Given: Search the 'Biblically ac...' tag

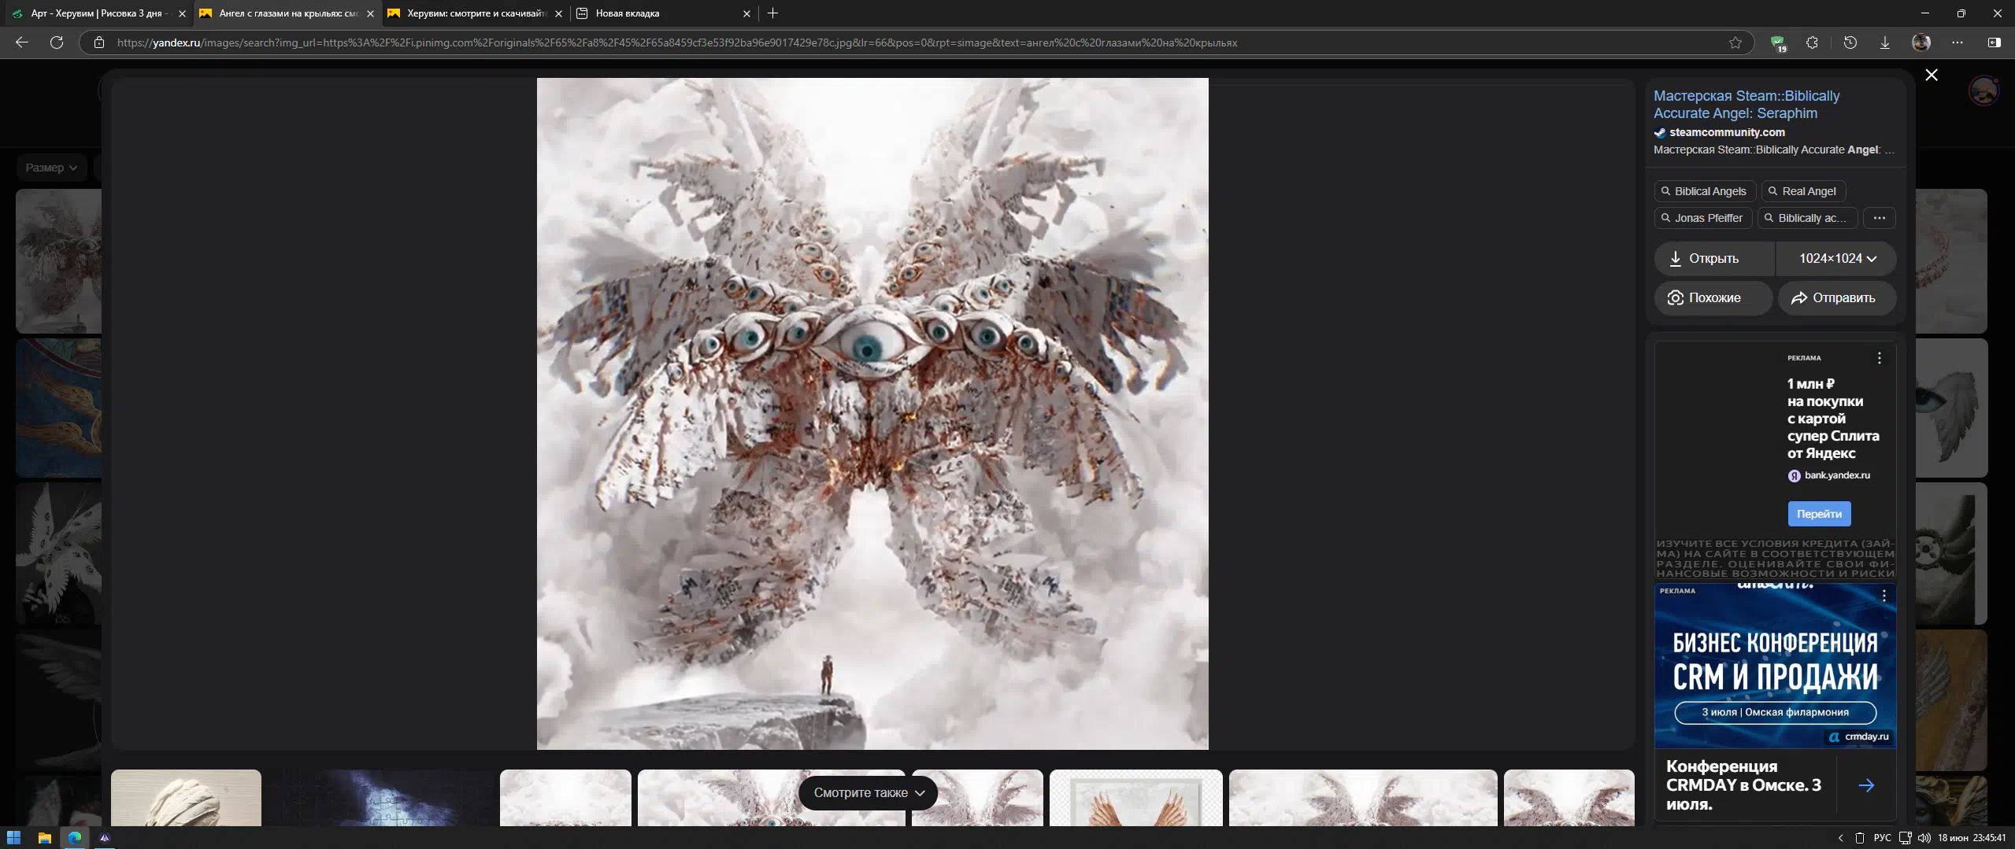Looking at the screenshot, I should [x=1808, y=218].
